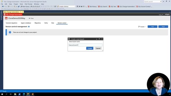Open the create schema find icon
The image size is (171, 96).
(58, 6)
